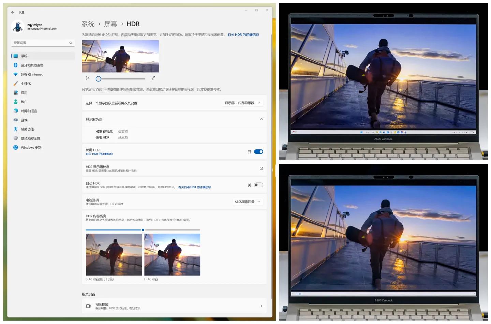Screen dimensions: 491x324
Task: Open Accessibility settings from sidebar
Action: (28, 129)
